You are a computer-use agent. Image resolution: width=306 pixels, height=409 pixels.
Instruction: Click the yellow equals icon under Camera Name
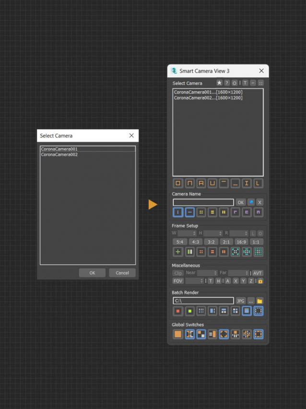(212, 212)
